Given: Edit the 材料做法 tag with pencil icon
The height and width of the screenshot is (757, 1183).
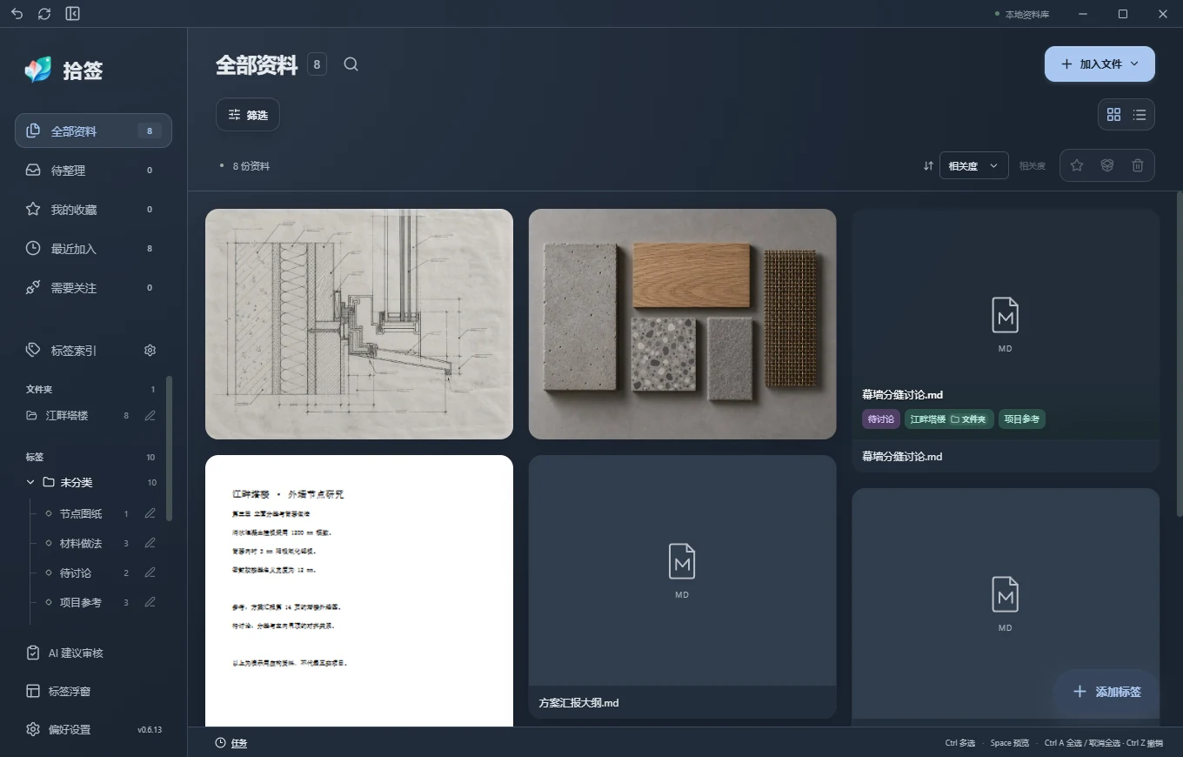Looking at the screenshot, I should [150, 543].
